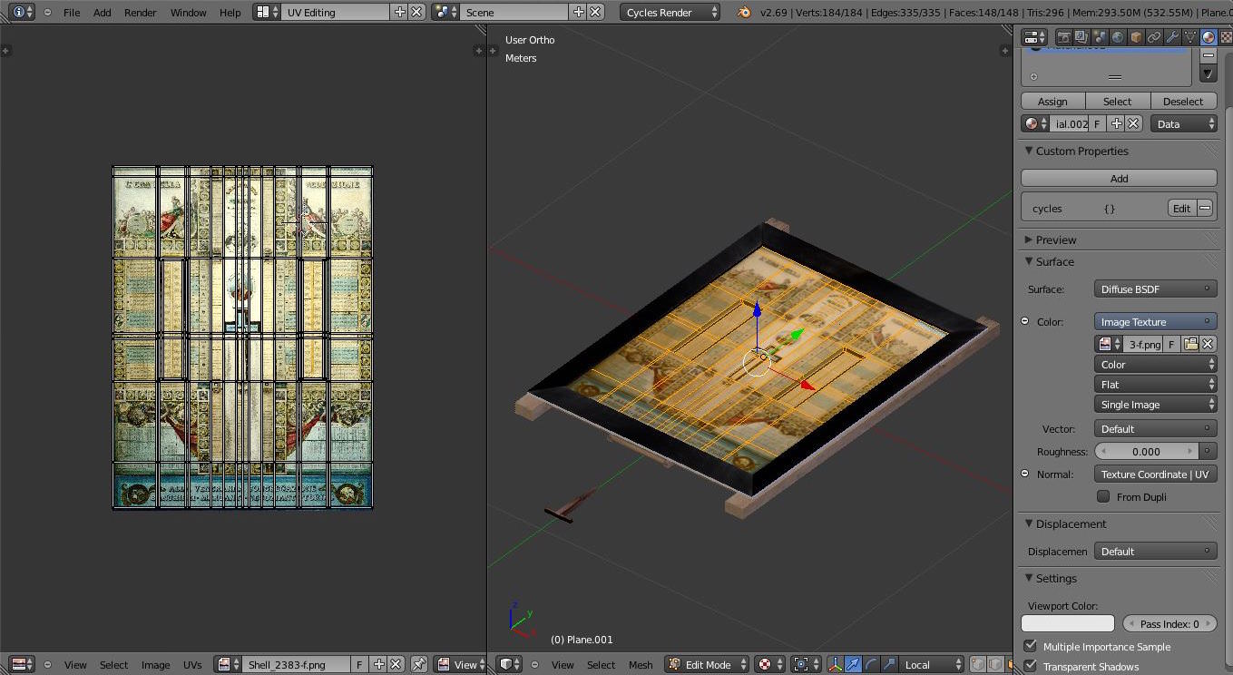
Task: Open the Texture checkerboard tab
Action: [1226, 37]
